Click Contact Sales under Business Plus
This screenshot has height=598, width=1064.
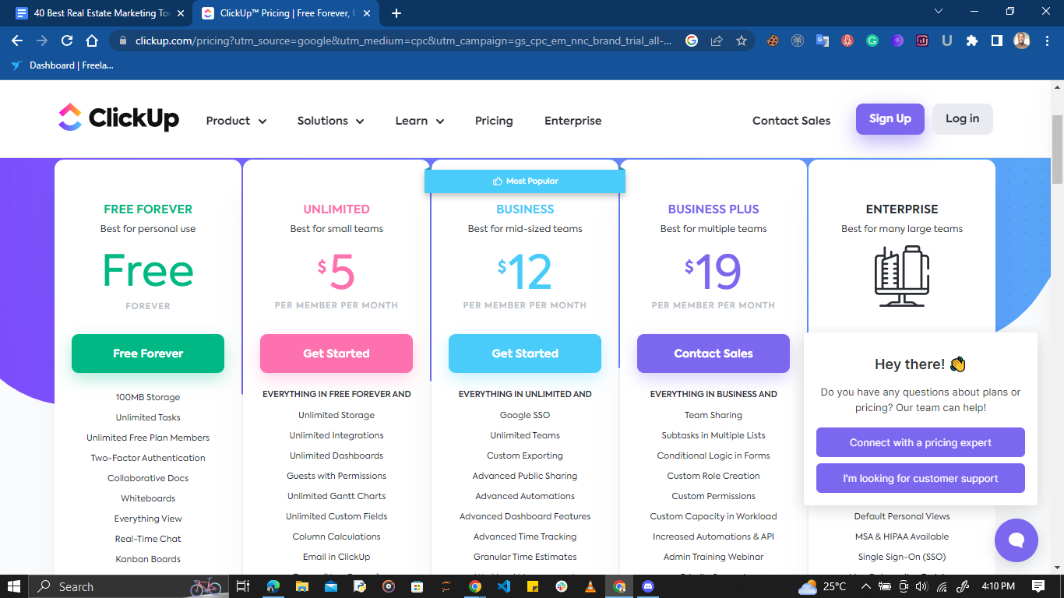pos(713,354)
